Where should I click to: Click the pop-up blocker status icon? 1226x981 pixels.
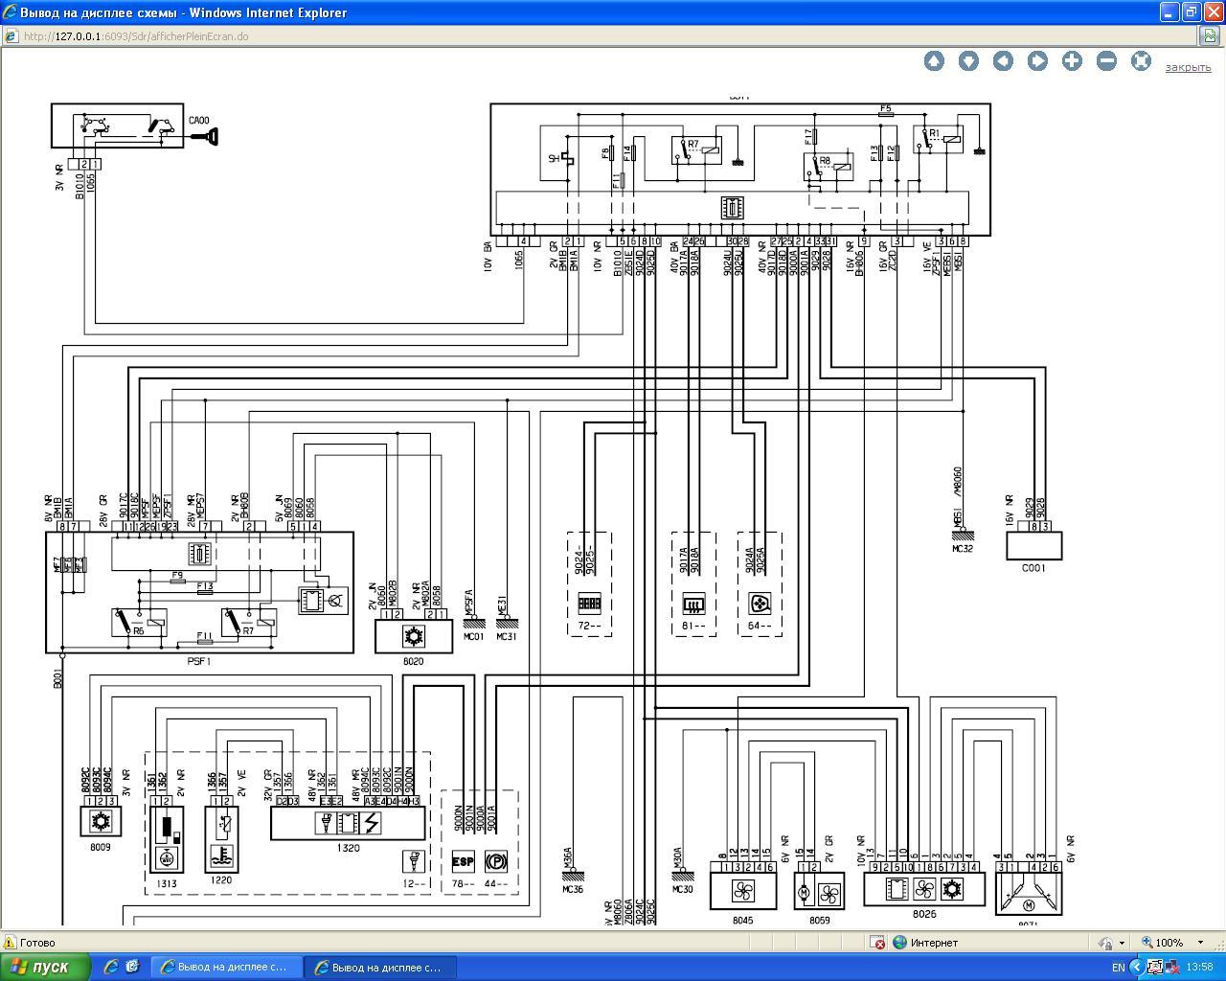tap(878, 943)
